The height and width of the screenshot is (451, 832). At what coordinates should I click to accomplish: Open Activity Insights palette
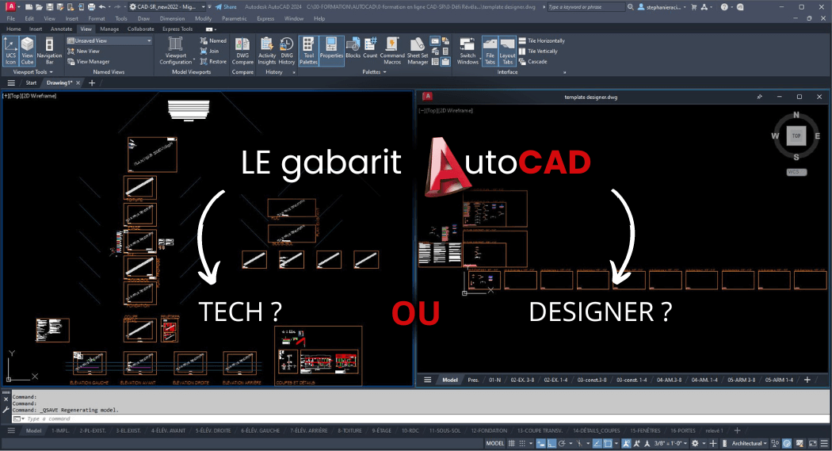(267, 51)
